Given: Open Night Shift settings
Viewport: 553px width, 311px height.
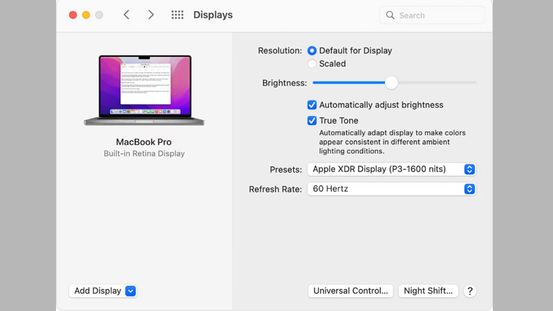Looking at the screenshot, I should point(429,291).
